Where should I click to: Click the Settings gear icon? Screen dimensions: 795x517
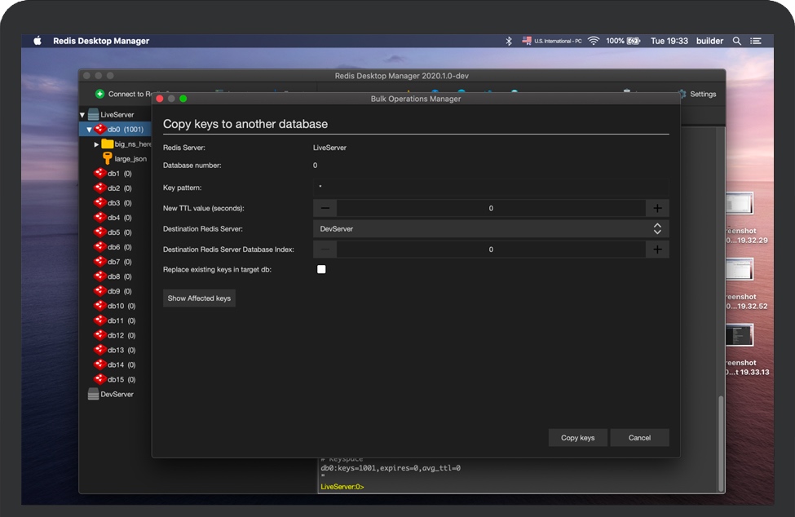682,94
